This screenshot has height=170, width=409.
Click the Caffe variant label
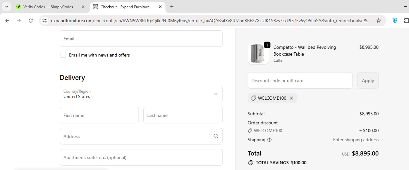pyautogui.click(x=278, y=61)
